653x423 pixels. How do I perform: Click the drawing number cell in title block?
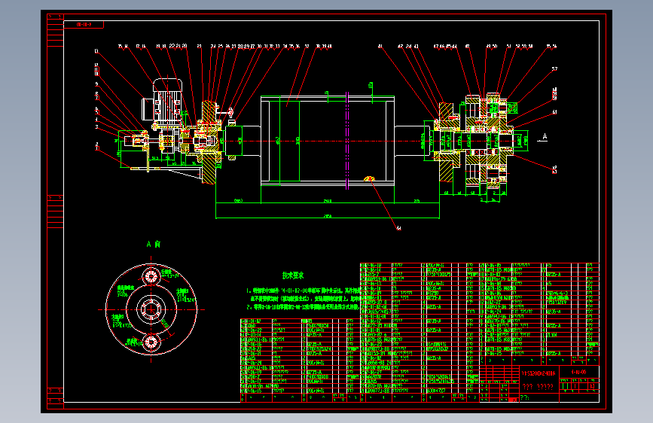click(578, 373)
